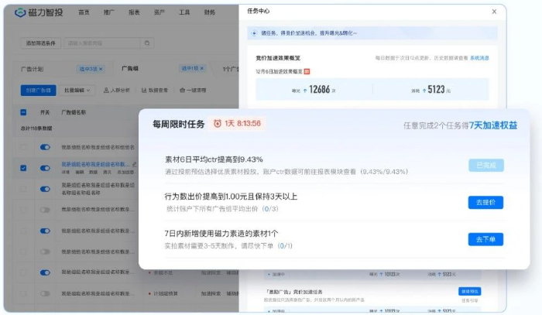Remove the 选中3项 filter tag
Screen dimensions: 542x315
(x=101, y=69)
